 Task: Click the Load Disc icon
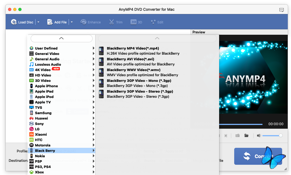coord(14,22)
